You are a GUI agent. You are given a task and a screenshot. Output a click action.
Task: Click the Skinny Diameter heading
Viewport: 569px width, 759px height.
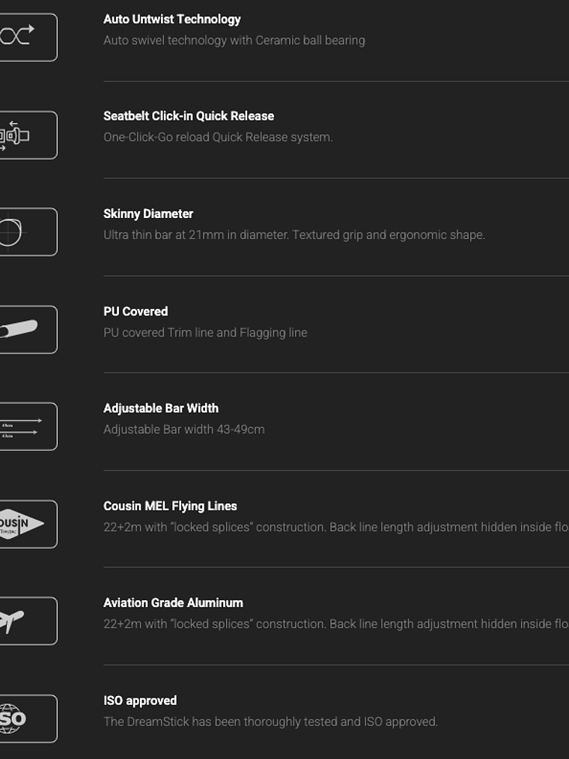click(x=148, y=214)
